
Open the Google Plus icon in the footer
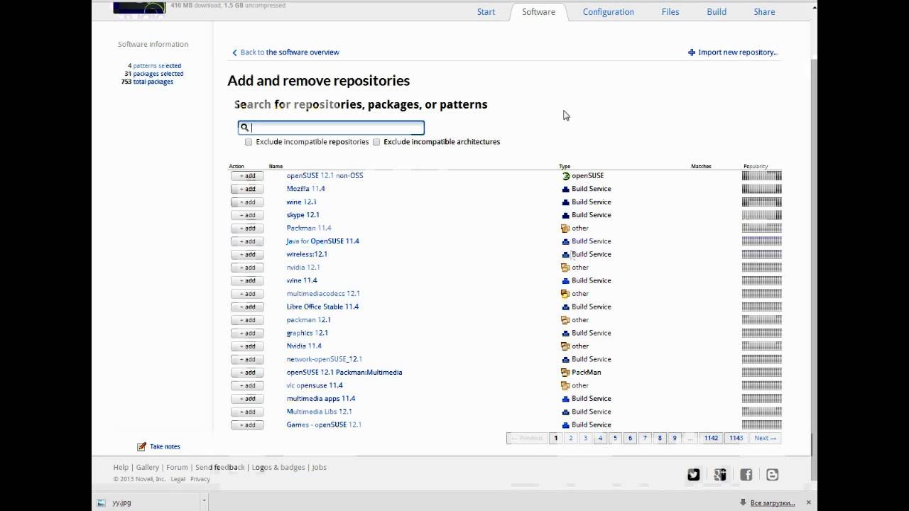[720, 475]
